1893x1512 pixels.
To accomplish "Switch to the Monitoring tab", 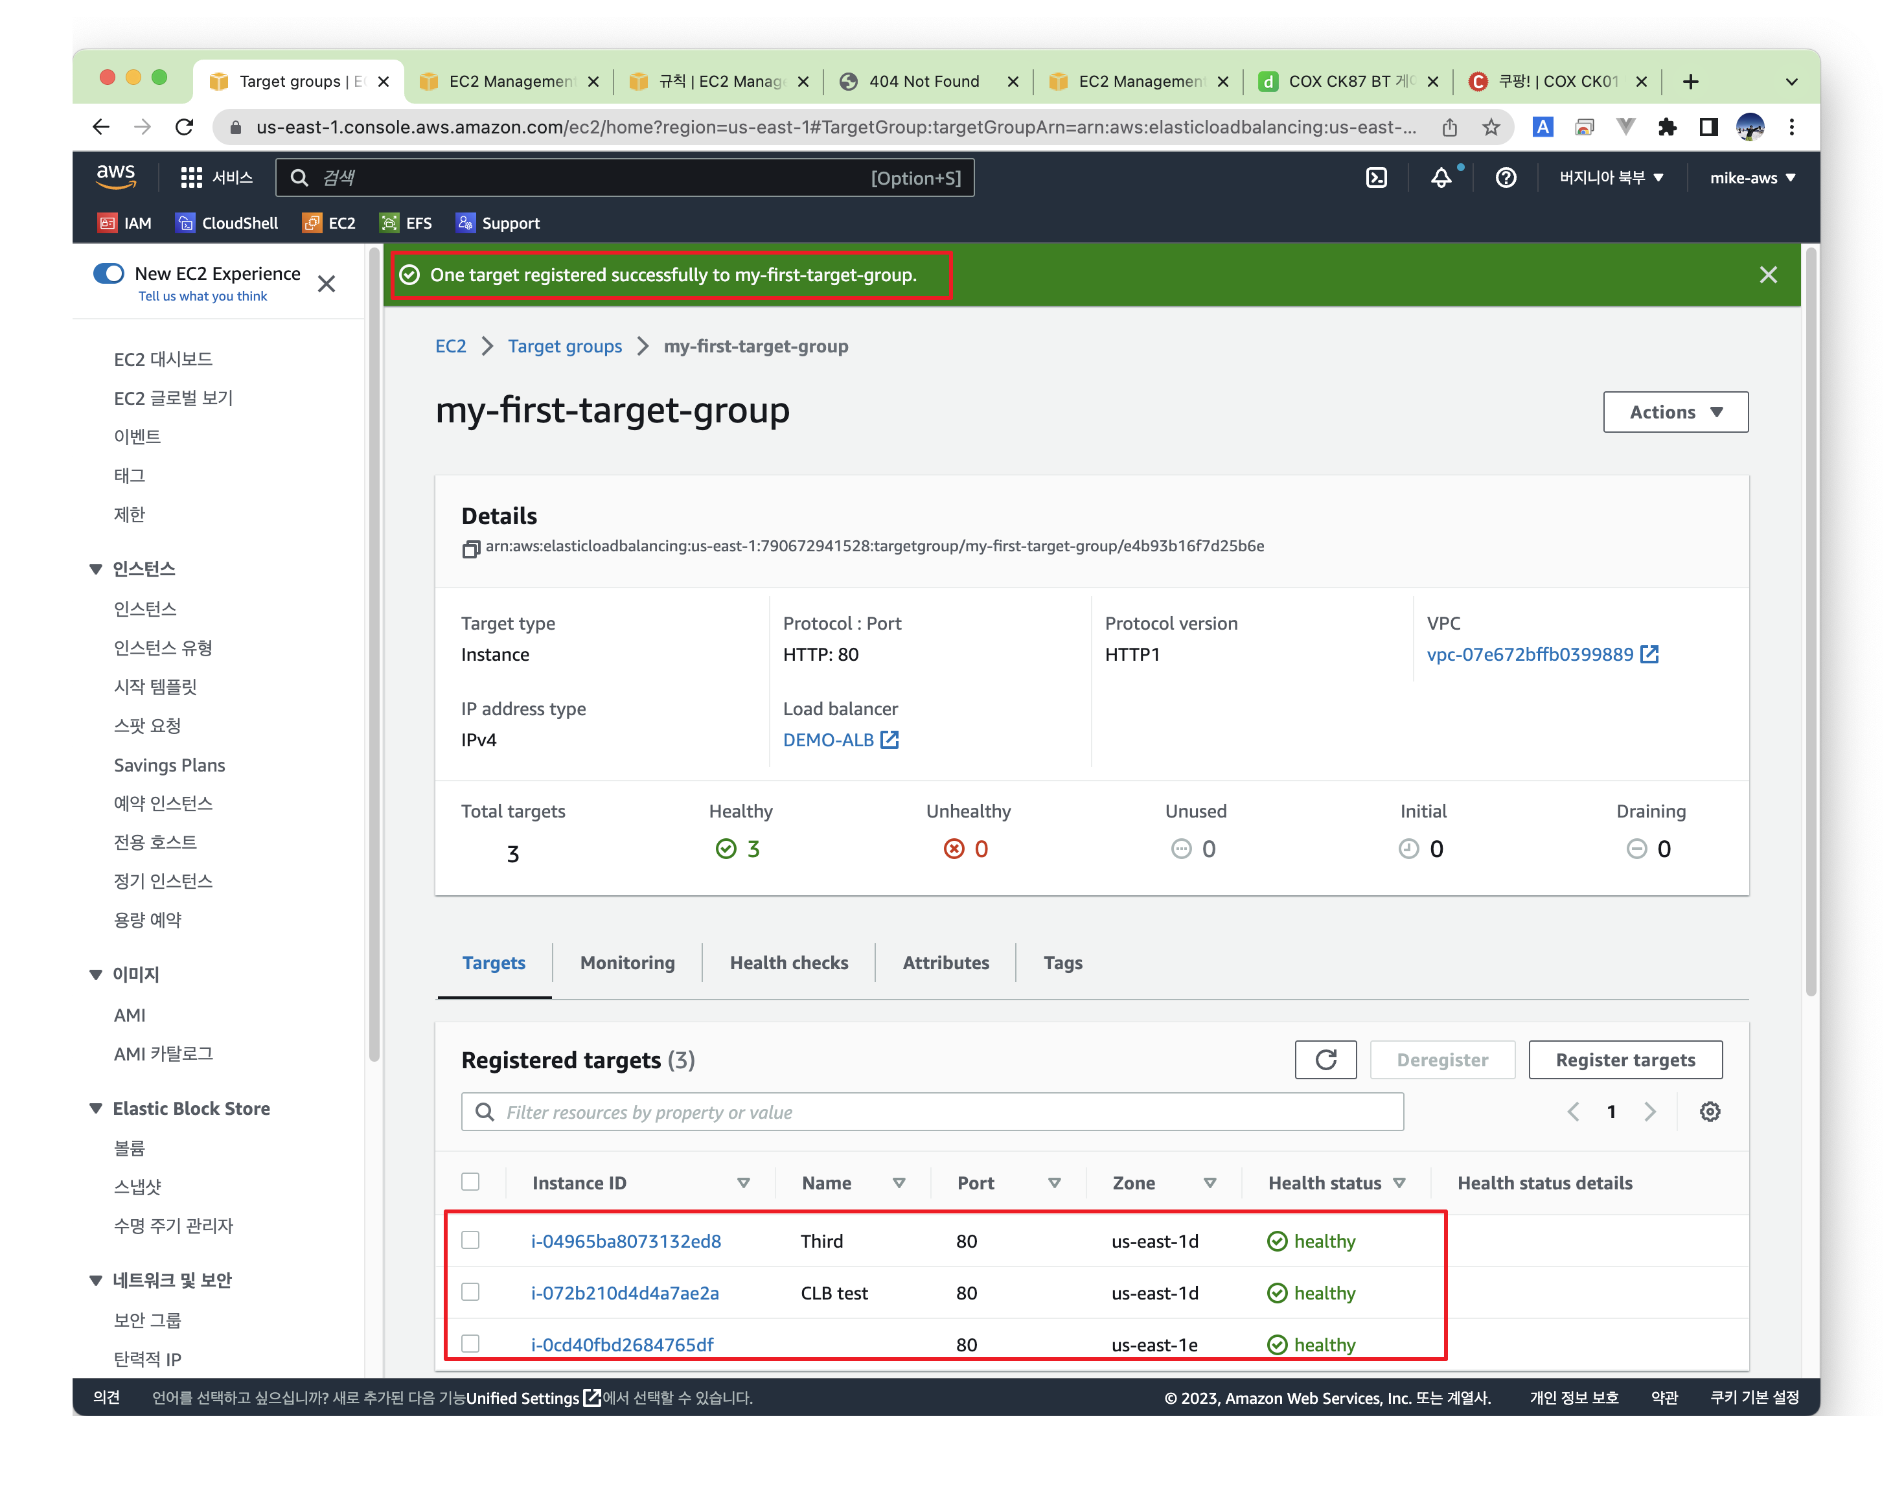I will pos(627,963).
